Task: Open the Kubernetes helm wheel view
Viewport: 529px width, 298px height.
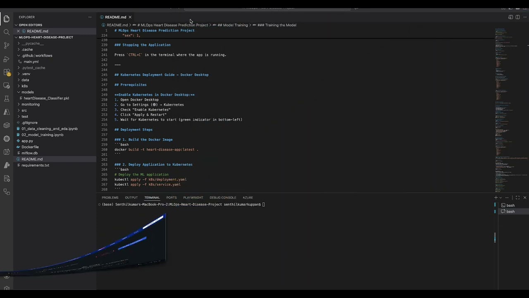Action: (x=7, y=139)
